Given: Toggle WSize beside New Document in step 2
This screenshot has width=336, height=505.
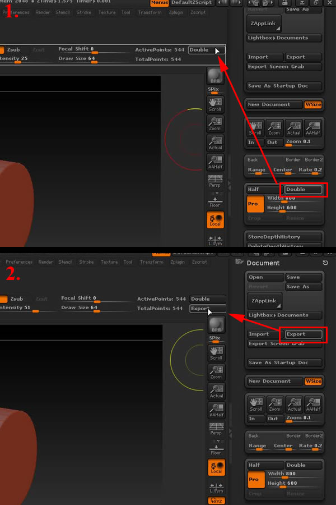Looking at the screenshot, I should click(314, 381).
